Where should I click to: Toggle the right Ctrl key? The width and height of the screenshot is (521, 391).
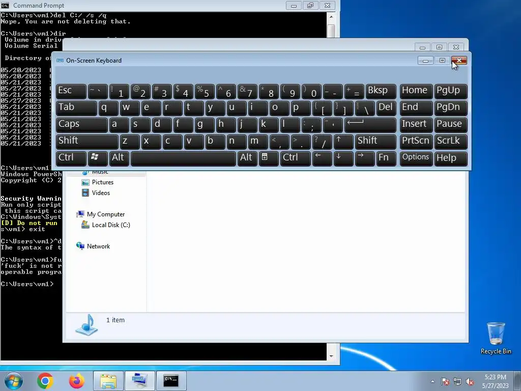tap(296, 158)
